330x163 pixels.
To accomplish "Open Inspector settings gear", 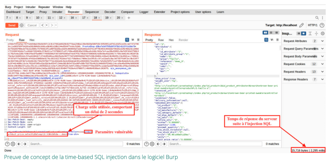I will tap(323, 33).
